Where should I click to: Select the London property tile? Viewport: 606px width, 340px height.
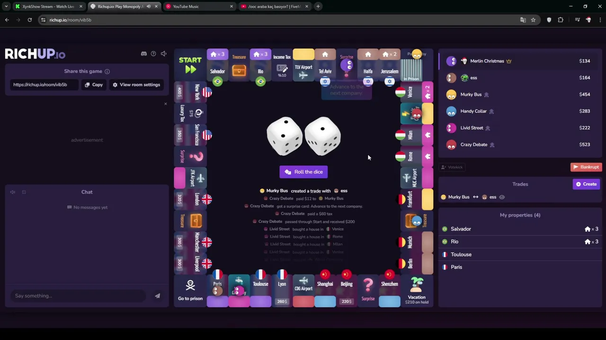pyautogui.click(x=190, y=199)
